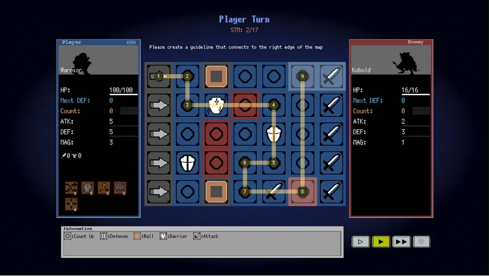Screen dimensions: 489x276
Task: Click the start arrow tile beside node 3
Action: [159, 105]
